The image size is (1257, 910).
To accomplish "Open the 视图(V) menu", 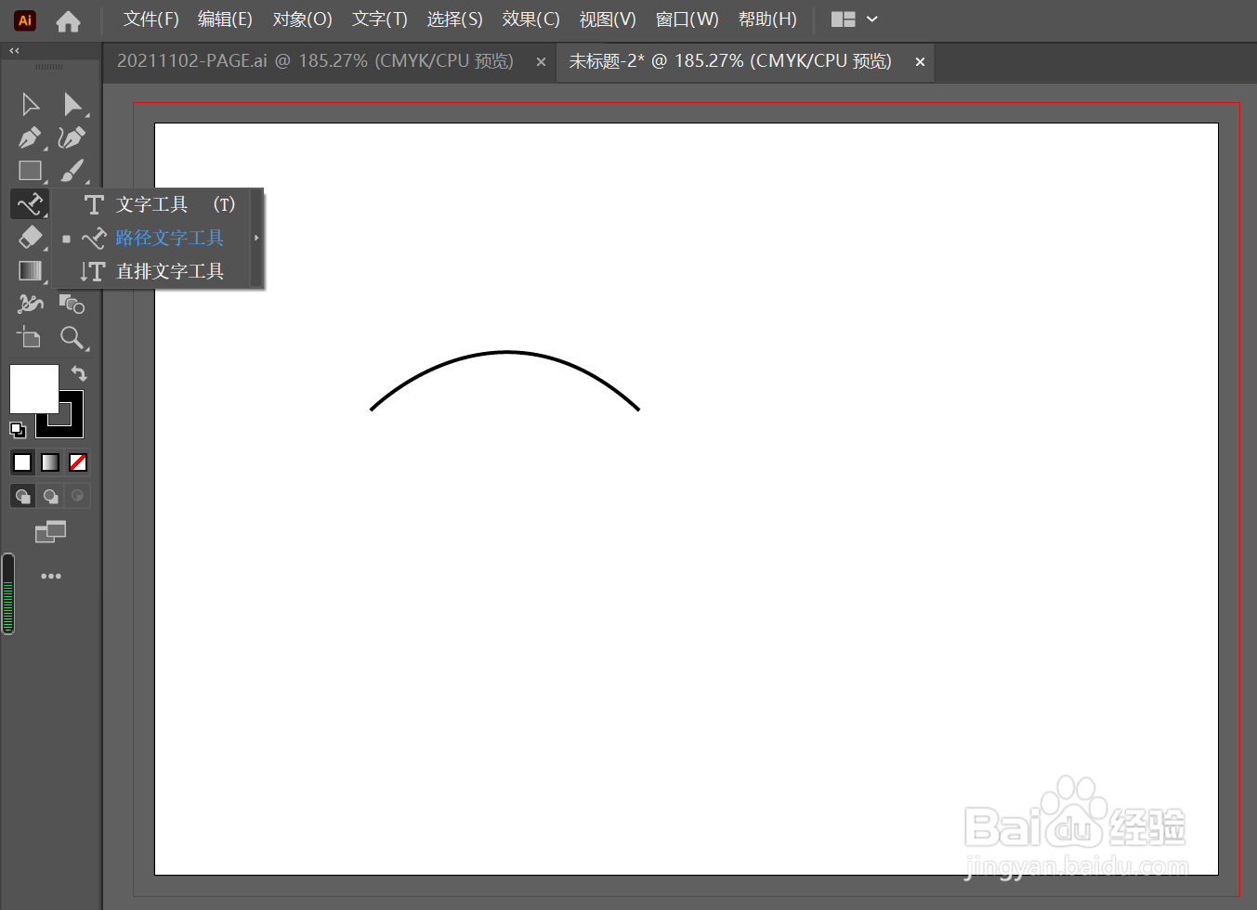I will point(608,19).
